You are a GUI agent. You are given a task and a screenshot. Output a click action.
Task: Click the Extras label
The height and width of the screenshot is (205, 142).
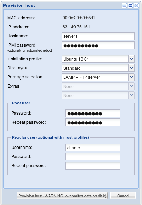(14, 86)
